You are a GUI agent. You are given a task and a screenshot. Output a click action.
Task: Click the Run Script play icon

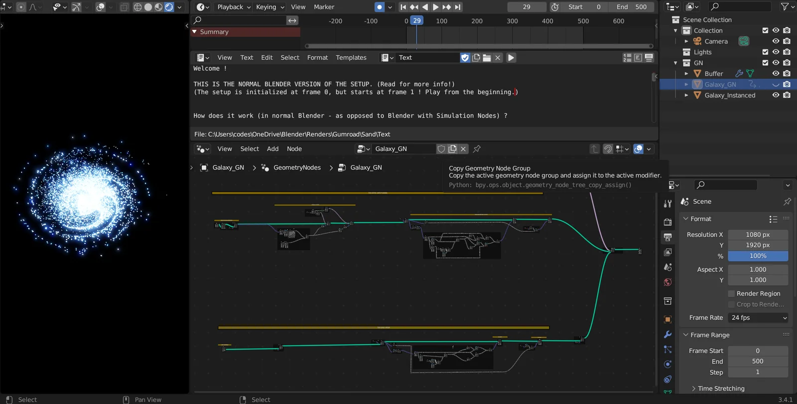(x=511, y=58)
